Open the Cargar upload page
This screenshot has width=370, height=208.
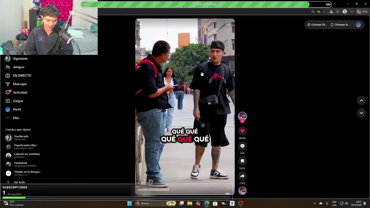14,101
